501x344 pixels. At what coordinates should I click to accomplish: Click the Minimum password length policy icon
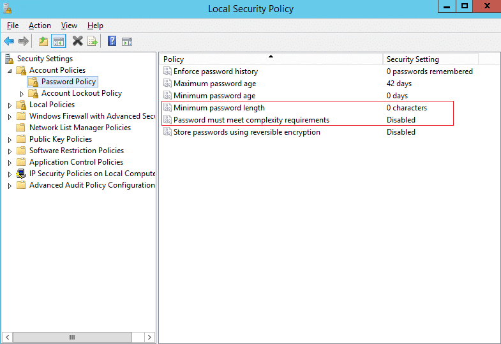(167, 107)
